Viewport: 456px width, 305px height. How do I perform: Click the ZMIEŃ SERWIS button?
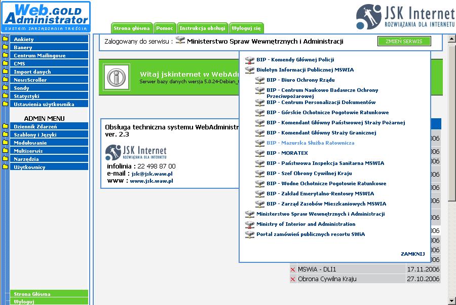coord(404,41)
